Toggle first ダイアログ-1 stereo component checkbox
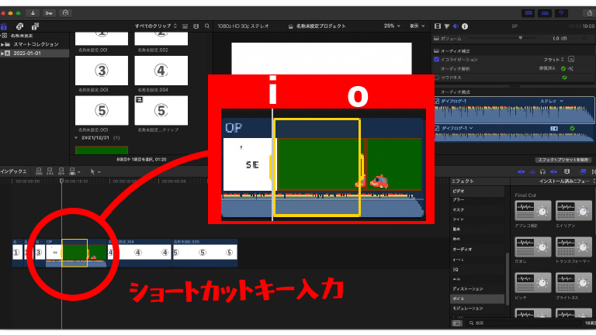This screenshot has height=335, width=596. click(x=437, y=101)
